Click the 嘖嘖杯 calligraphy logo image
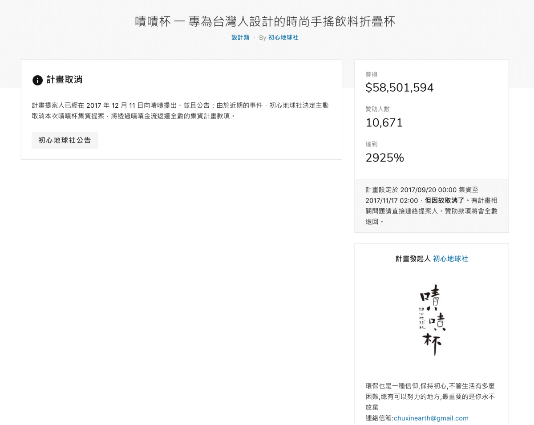 click(432, 320)
